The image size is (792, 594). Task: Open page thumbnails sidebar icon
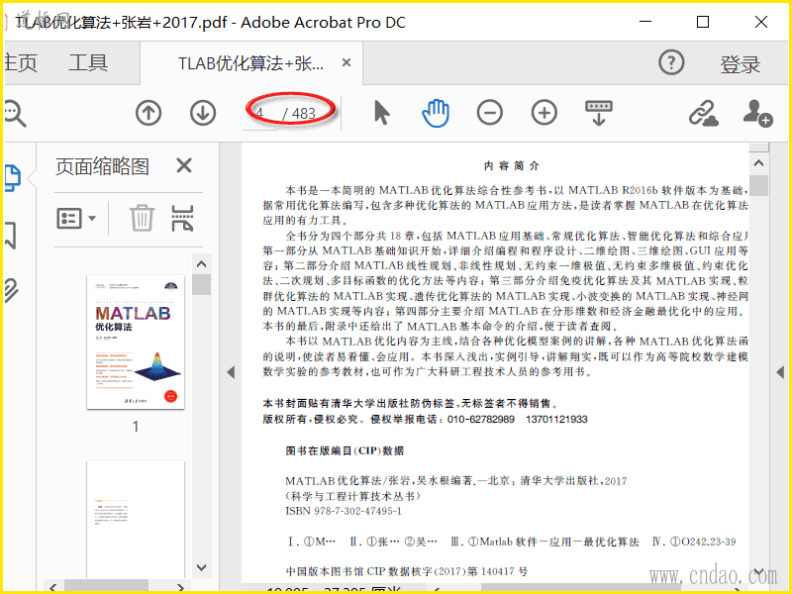pyautogui.click(x=13, y=178)
